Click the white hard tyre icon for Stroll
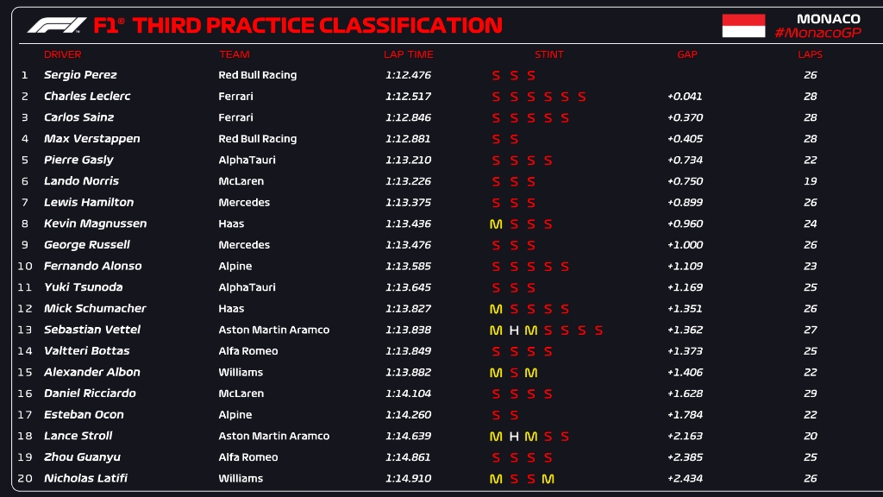Image resolution: width=883 pixels, height=497 pixels. tap(514, 437)
